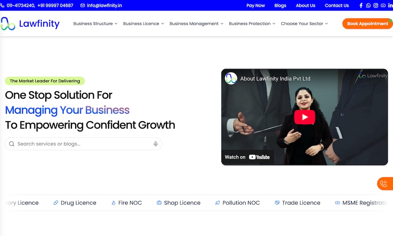
Task: Open the Choose Your Sector dropdown
Action: click(x=304, y=24)
